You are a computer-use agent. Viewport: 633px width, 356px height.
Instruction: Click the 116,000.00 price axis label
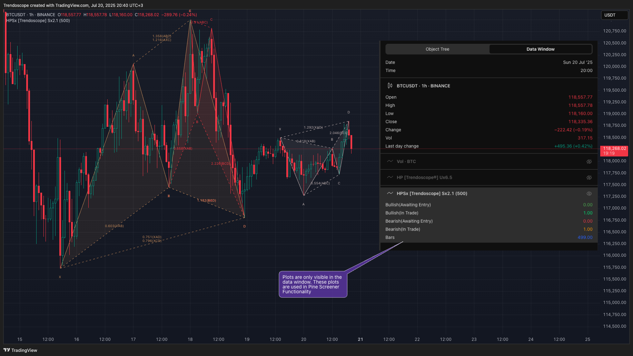point(614,255)
